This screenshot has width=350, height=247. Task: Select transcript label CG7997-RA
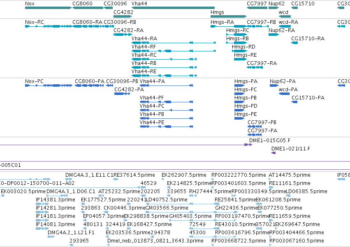pos(262,63)
